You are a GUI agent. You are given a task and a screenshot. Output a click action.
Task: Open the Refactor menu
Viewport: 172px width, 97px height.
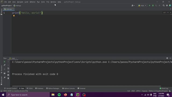pos(33,2)
